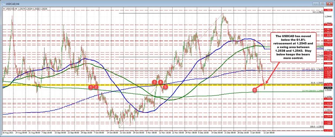Viewport: 335px width, 137px height.
Task: Click the red price label 1.29800
Action: click(x=329, y=10)
